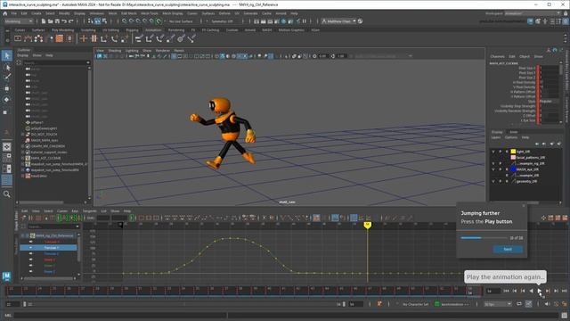
Task: Switch to the Animation shelf tab
Action: [153, 30]
